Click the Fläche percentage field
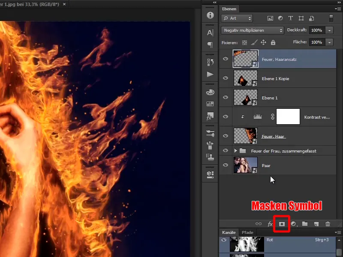Image resolution: width=343 pixels, height=257 pixels. coord(317,42)
